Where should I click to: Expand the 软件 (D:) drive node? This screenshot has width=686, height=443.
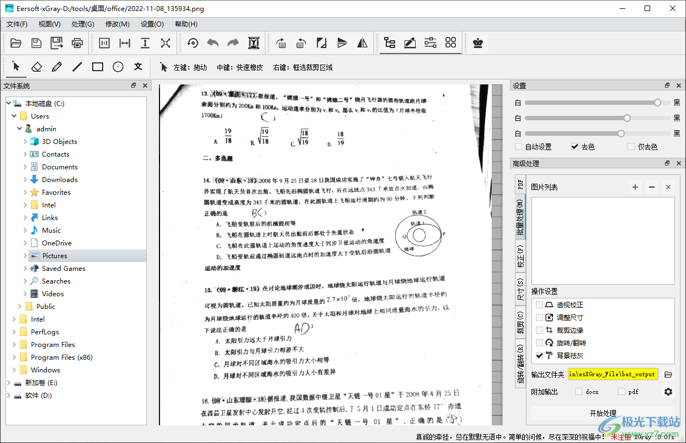(9, 395)
